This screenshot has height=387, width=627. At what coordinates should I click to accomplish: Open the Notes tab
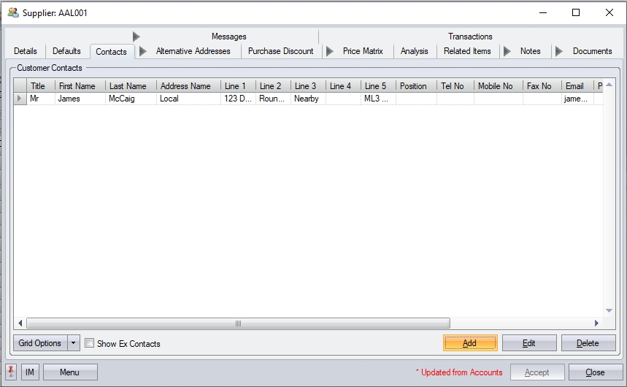point(530,51)
